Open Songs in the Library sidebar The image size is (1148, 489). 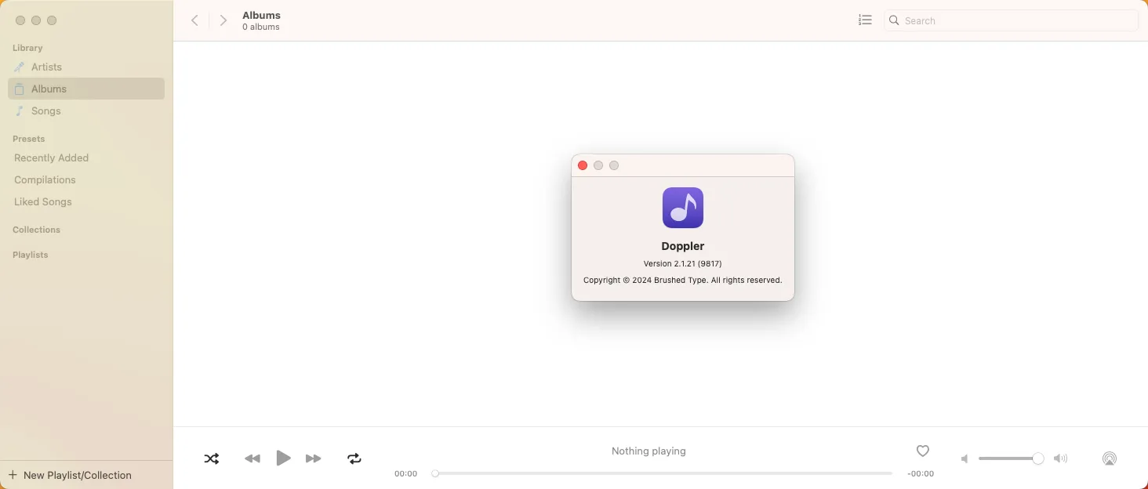[86, 110]
